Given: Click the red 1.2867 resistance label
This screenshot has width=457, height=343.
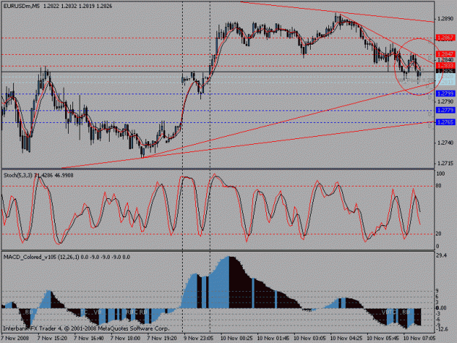Looking at the screenshot, I should click(445, 37).
